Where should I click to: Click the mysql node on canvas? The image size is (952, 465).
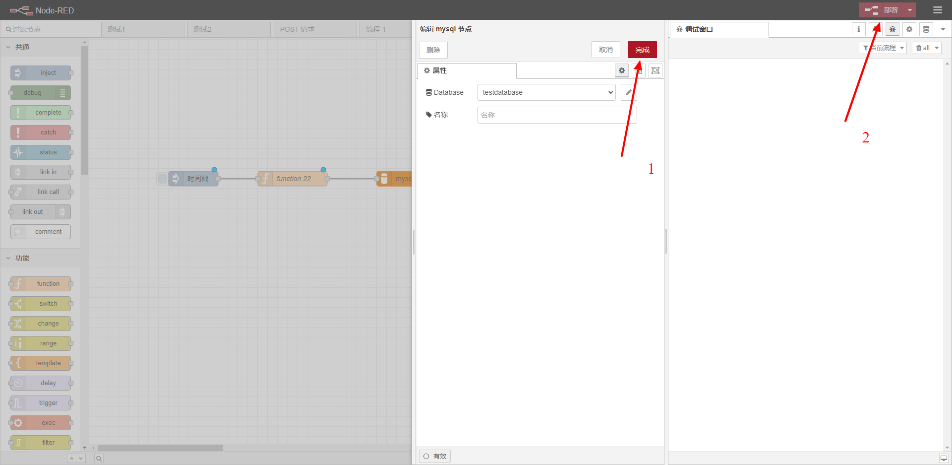[x=395, y=179]
